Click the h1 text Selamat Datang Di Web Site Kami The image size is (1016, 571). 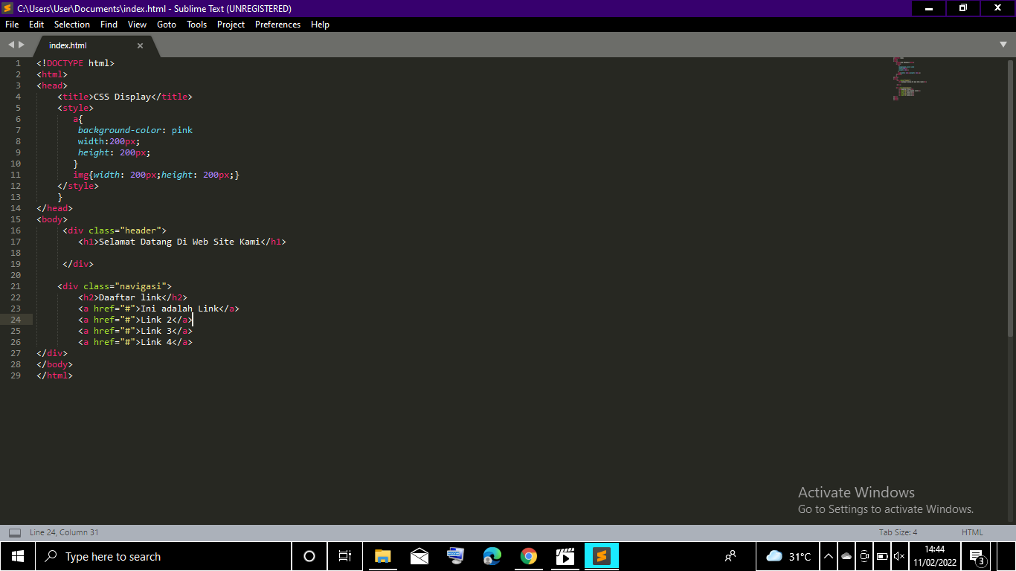[179, 242]
